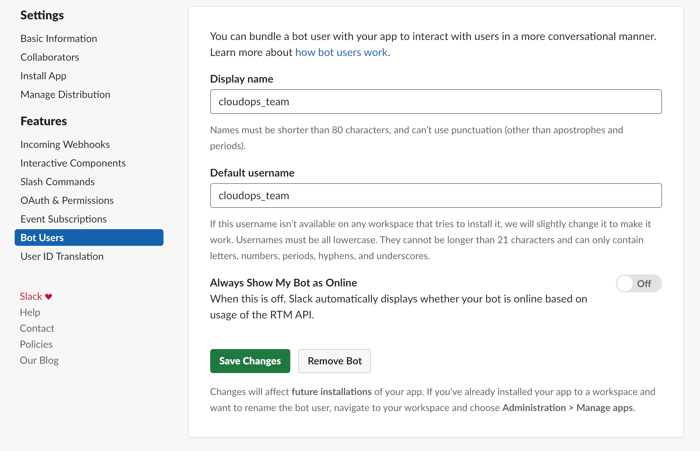Screen dimensions: 700x451
Task: Go to Collaborators in sidebar
Action: (50, 57)
